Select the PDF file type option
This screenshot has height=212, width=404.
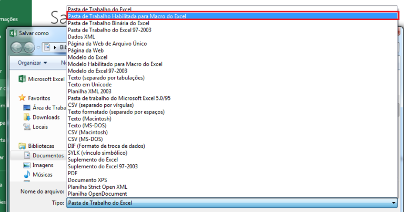(73, 173)
